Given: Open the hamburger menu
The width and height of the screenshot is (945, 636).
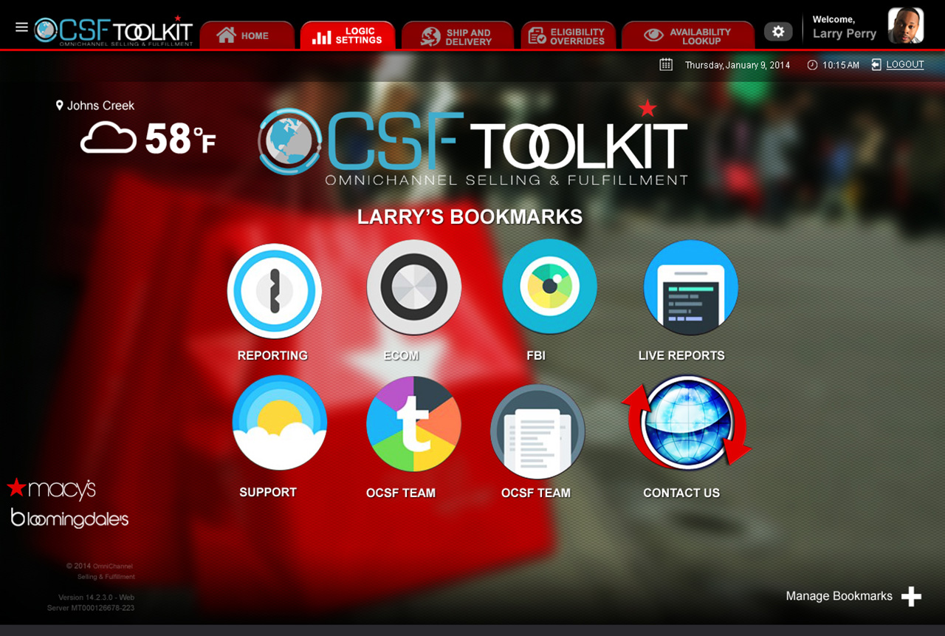Looking at the screenshot, I should (x=21, y=27).
